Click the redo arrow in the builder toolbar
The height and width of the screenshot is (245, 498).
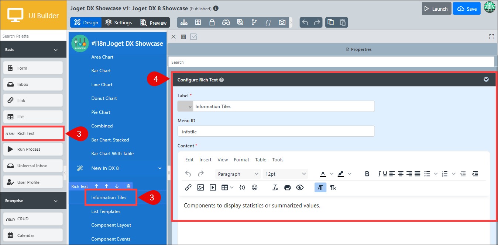click(317, 22)
